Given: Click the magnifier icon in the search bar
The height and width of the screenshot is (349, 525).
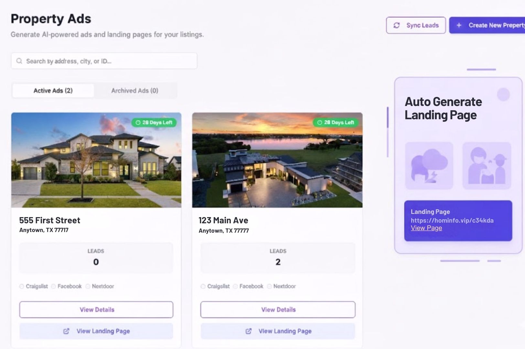Looking at the screenshot, I should [x=19, y=61].
